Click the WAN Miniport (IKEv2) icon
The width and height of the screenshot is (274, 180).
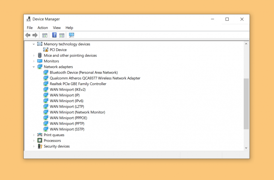[x=45, y=89]
